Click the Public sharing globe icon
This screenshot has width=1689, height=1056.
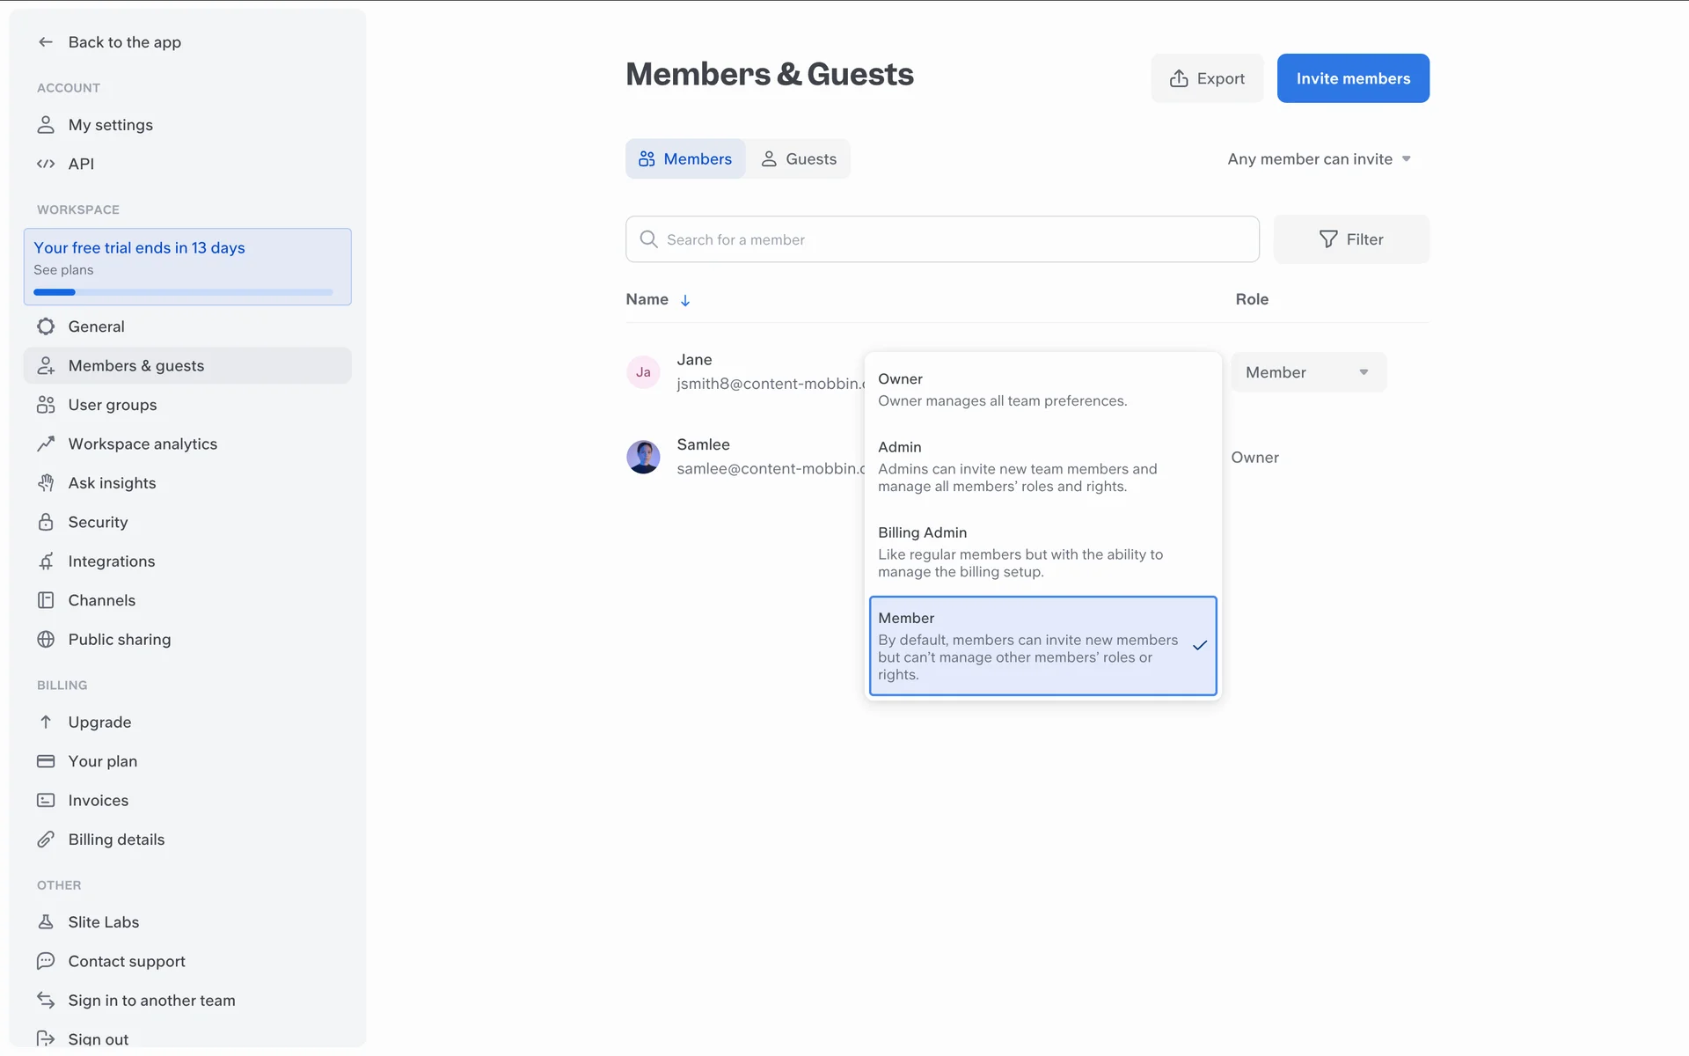coord(46,640)
